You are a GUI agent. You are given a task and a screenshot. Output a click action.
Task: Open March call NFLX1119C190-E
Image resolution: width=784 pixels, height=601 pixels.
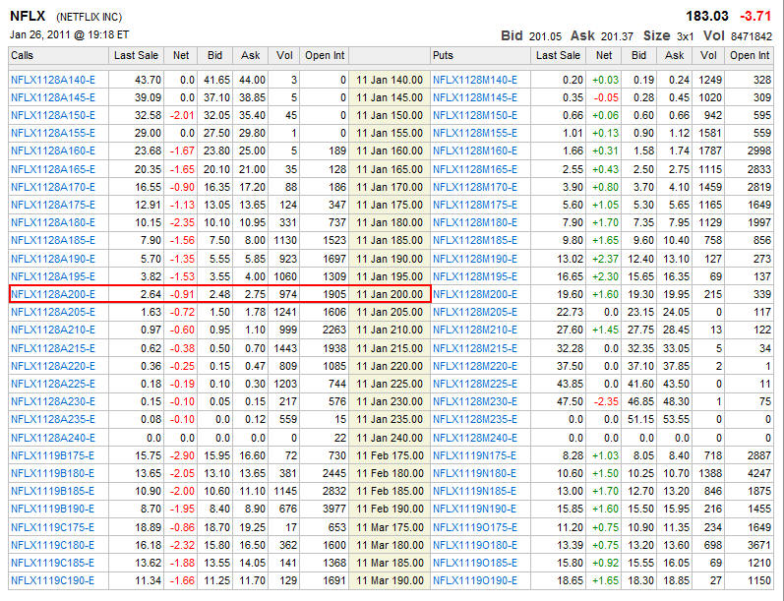(52, 580)
